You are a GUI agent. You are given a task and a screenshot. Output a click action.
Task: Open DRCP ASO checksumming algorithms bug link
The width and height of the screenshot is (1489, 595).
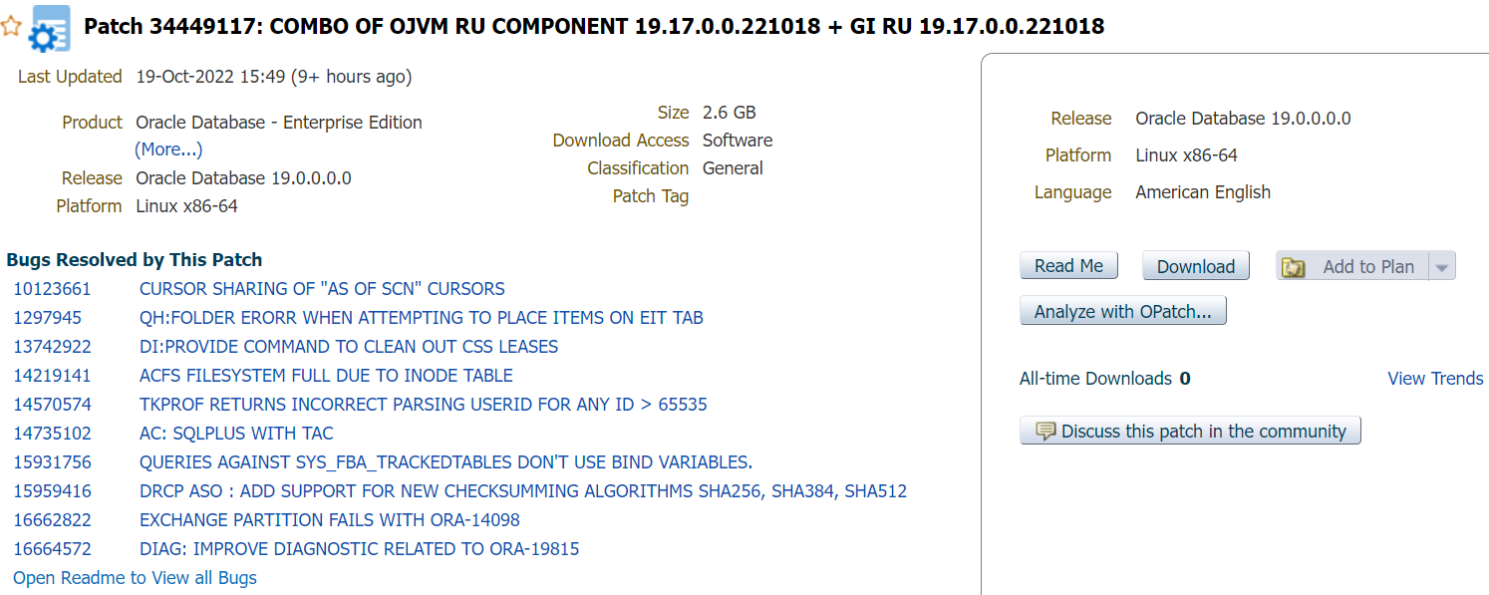pyautogui.click(x=522, y=491)
